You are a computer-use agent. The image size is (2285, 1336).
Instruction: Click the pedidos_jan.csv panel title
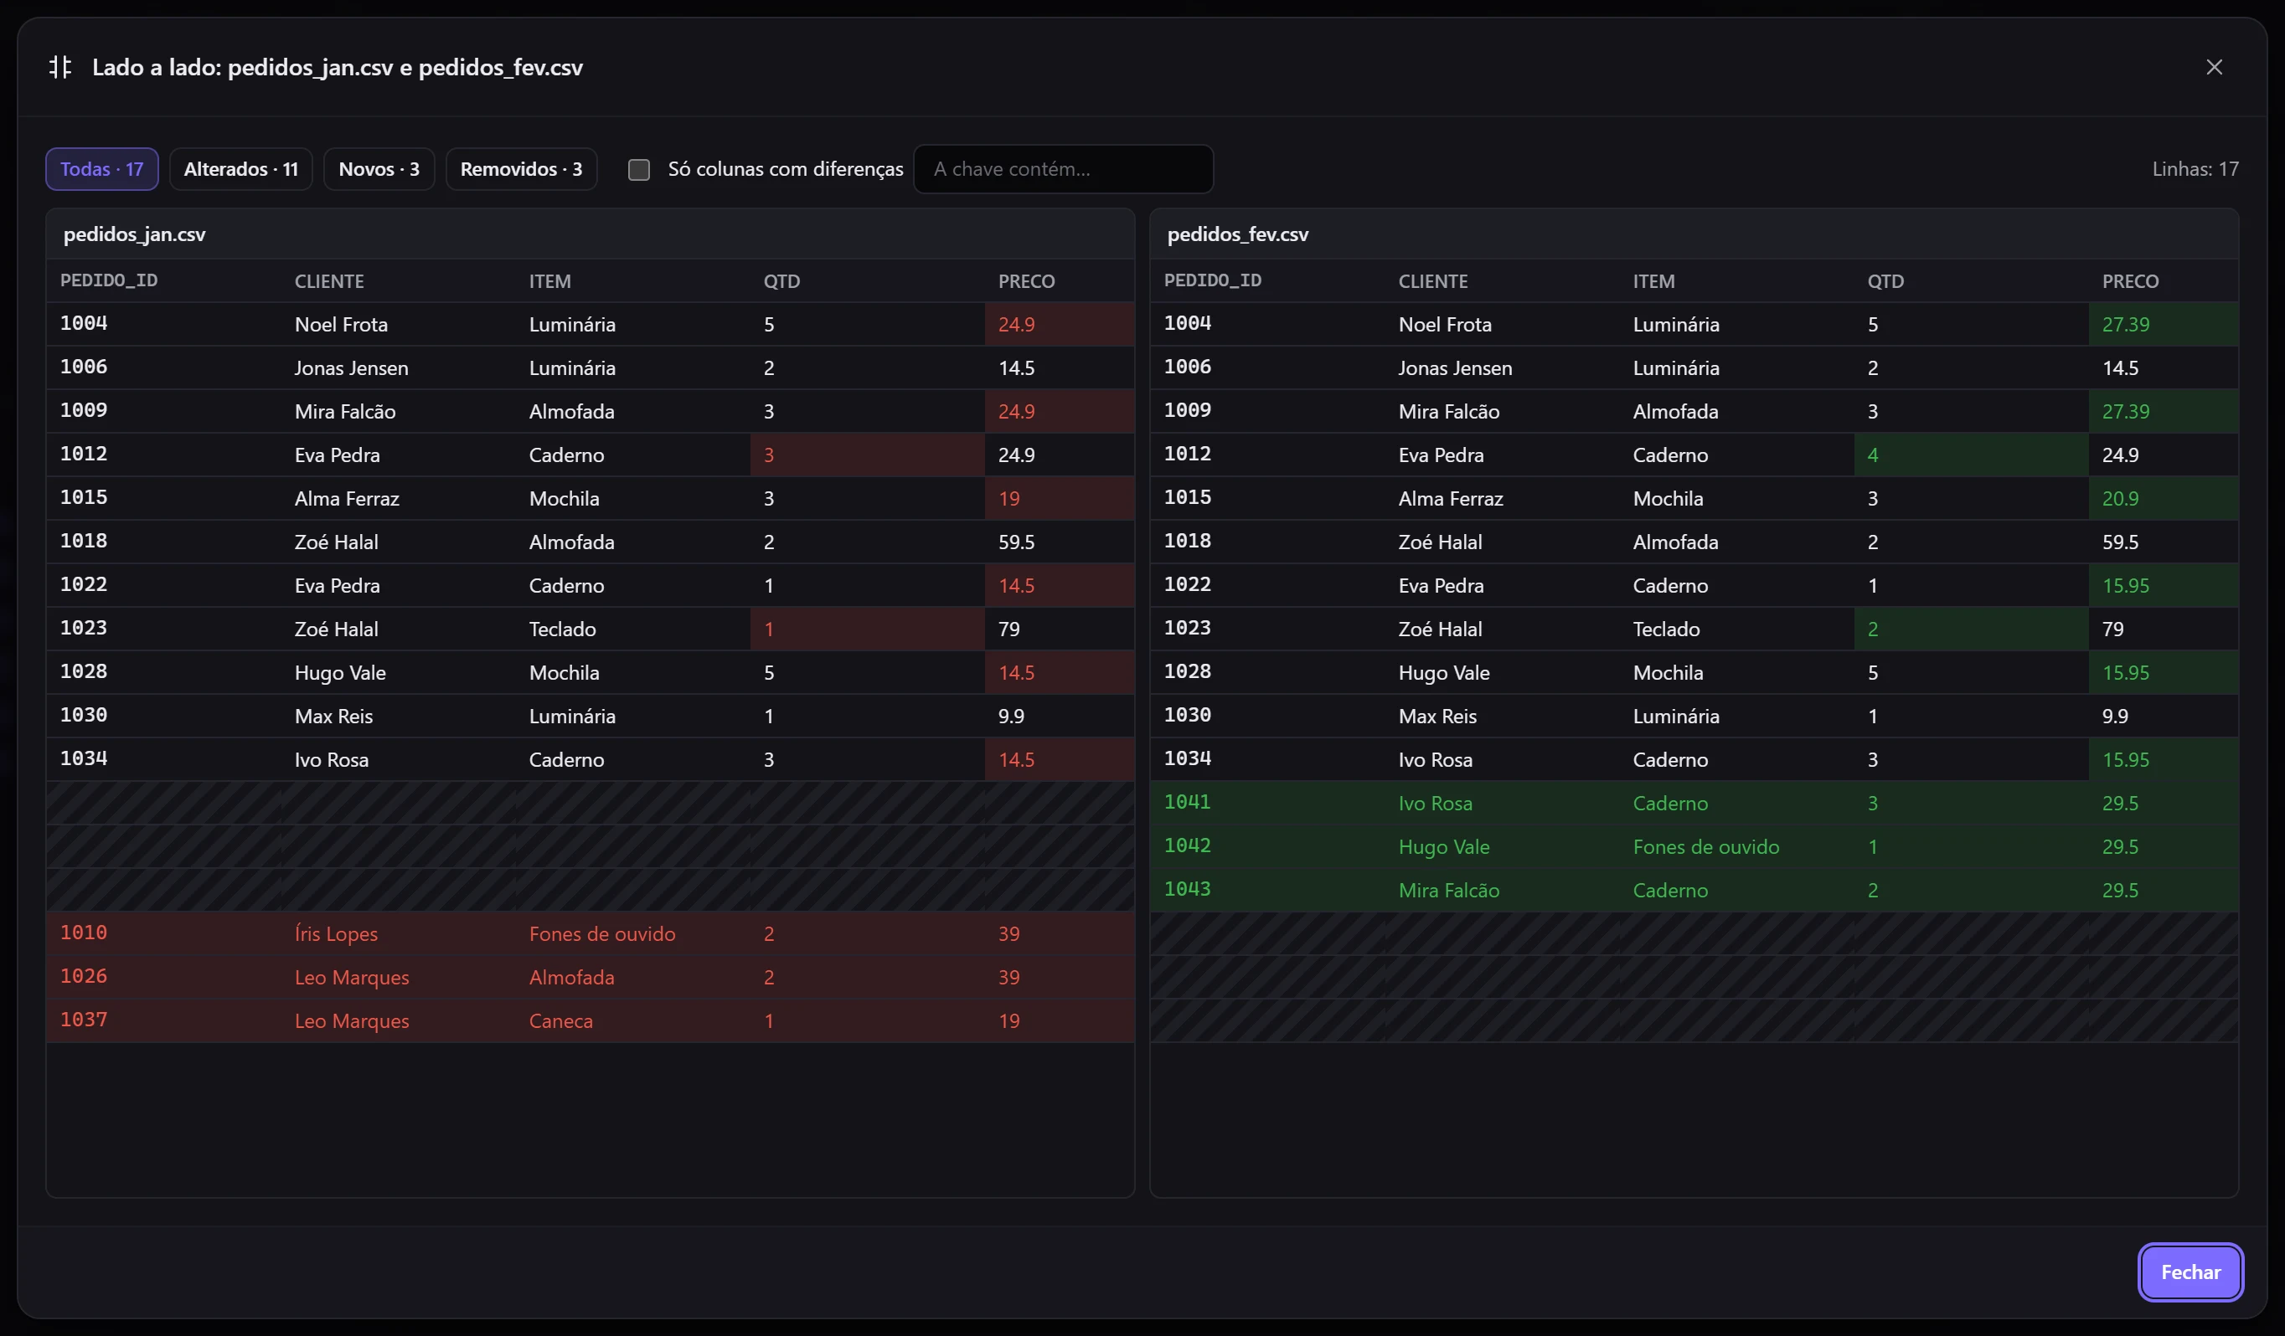point(134,234)
